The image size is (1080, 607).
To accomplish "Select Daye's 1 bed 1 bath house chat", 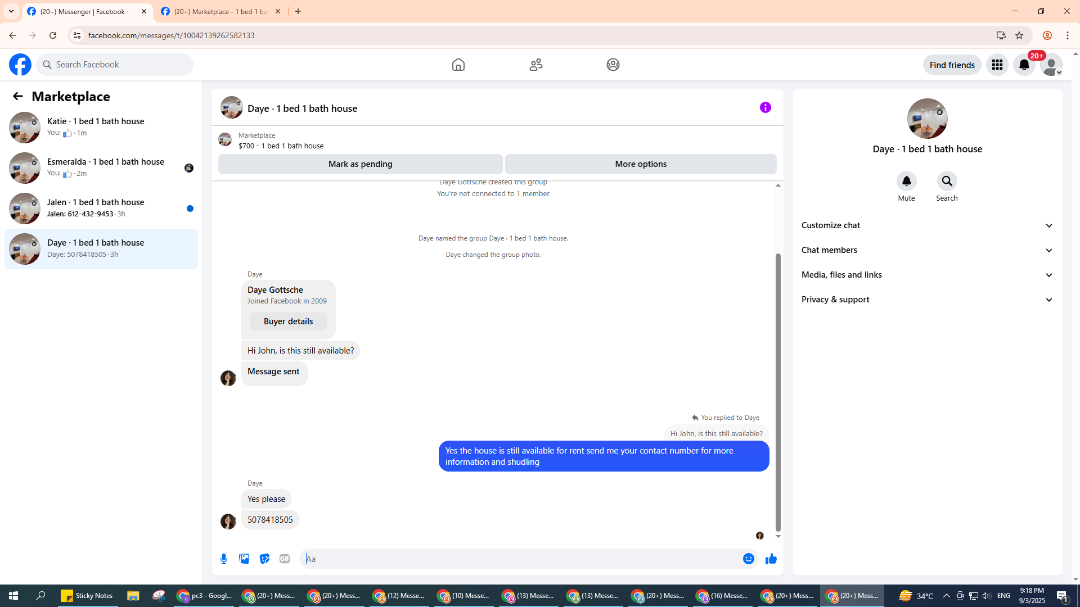I will [101, 249].
